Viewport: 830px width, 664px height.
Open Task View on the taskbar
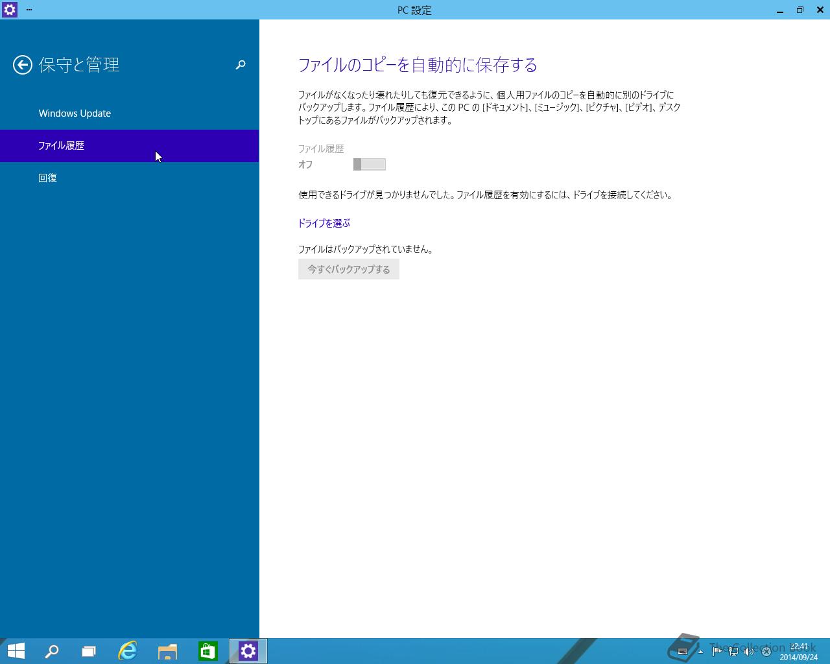click(89, 651)
